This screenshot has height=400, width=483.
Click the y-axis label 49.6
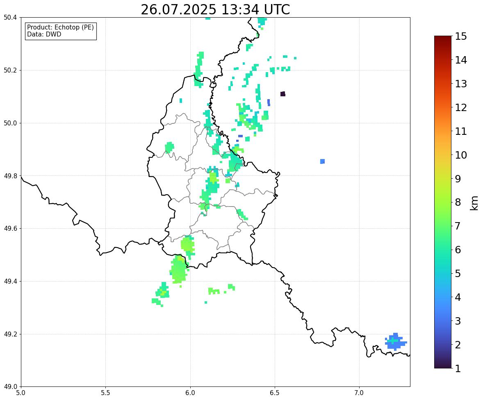[x=10, y=228]
